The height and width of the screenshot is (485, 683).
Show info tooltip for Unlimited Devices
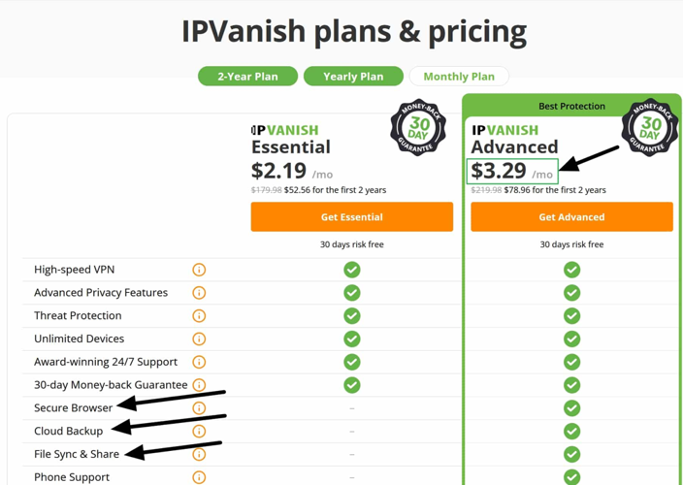pyautogui.click(x=199, y=339)
